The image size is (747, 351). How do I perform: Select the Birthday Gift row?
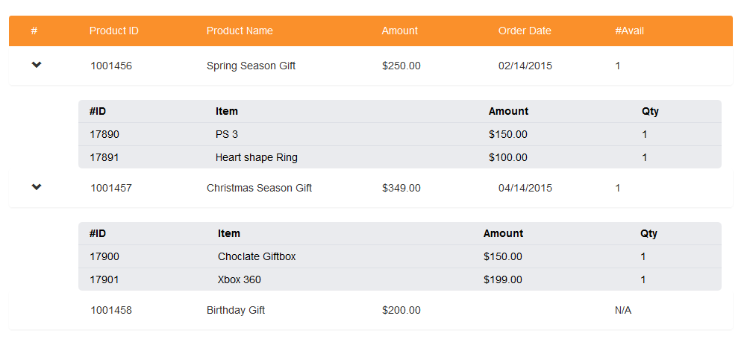tap(235, 310)
